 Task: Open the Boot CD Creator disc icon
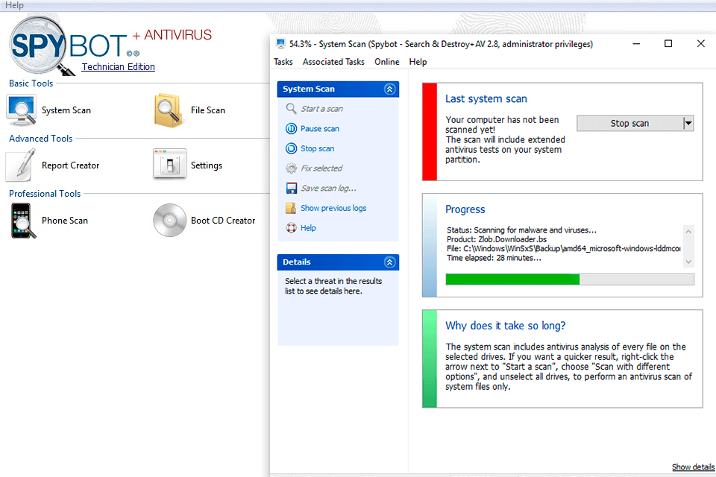coord(169,220)
